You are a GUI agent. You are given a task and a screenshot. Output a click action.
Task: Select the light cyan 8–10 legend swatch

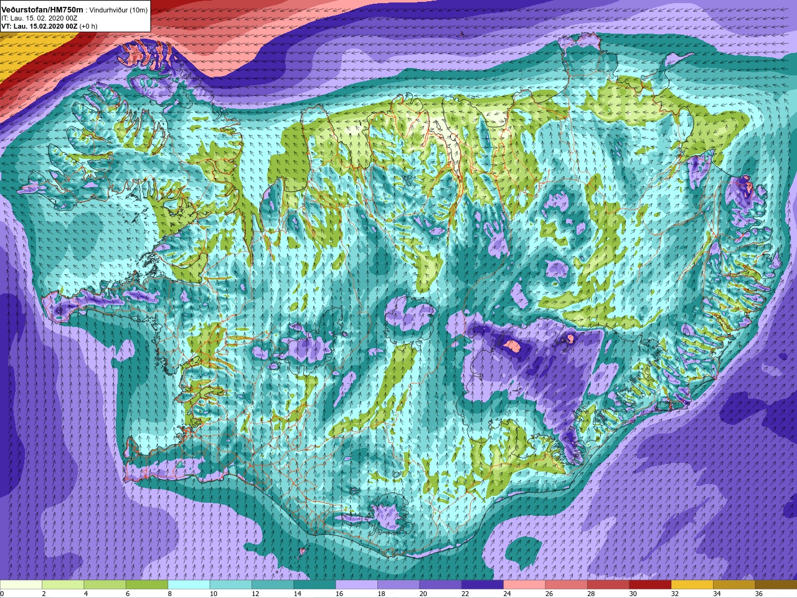[189, 585]
